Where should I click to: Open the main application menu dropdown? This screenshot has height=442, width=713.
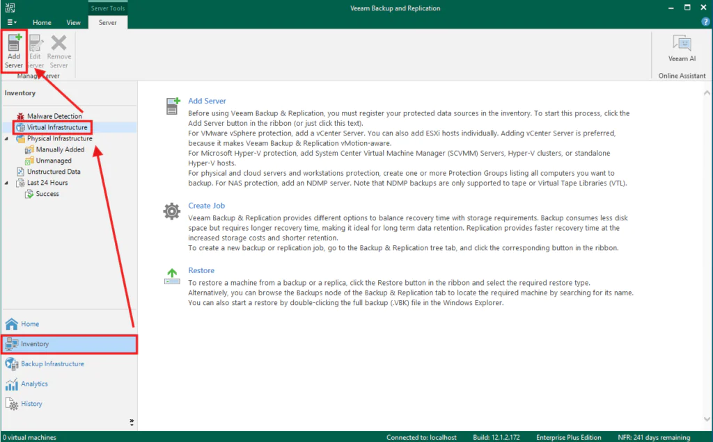[12, 22]
